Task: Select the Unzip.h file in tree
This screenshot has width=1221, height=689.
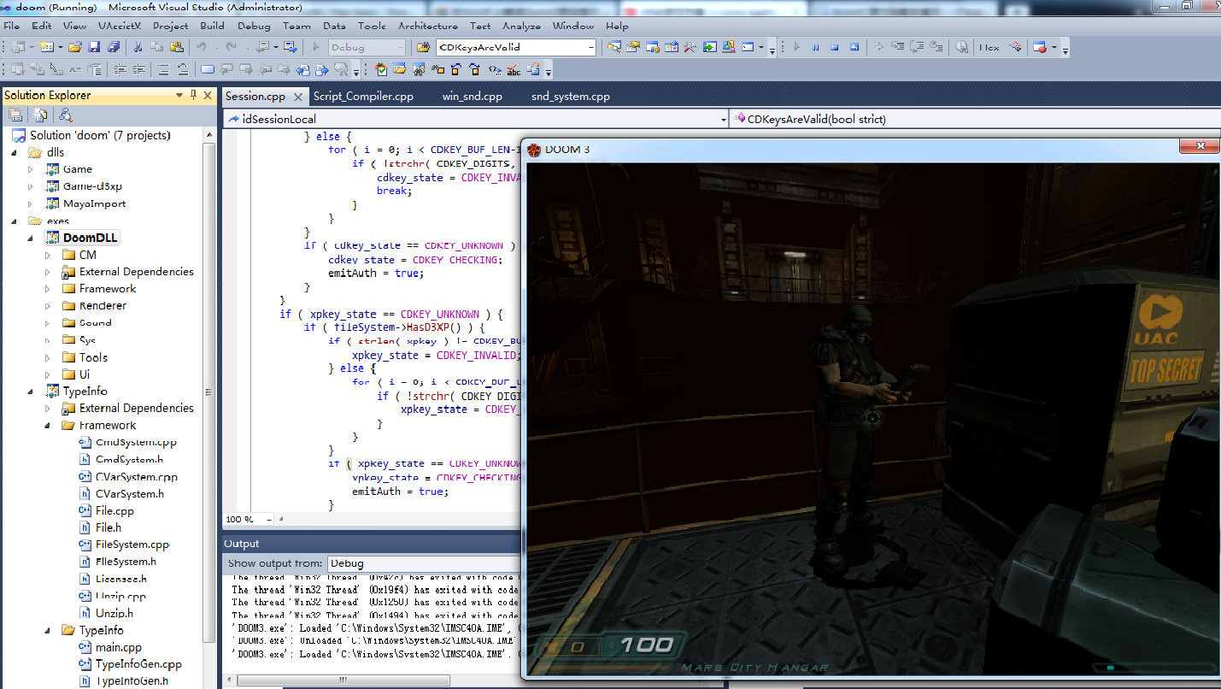Action: point(114,613)
